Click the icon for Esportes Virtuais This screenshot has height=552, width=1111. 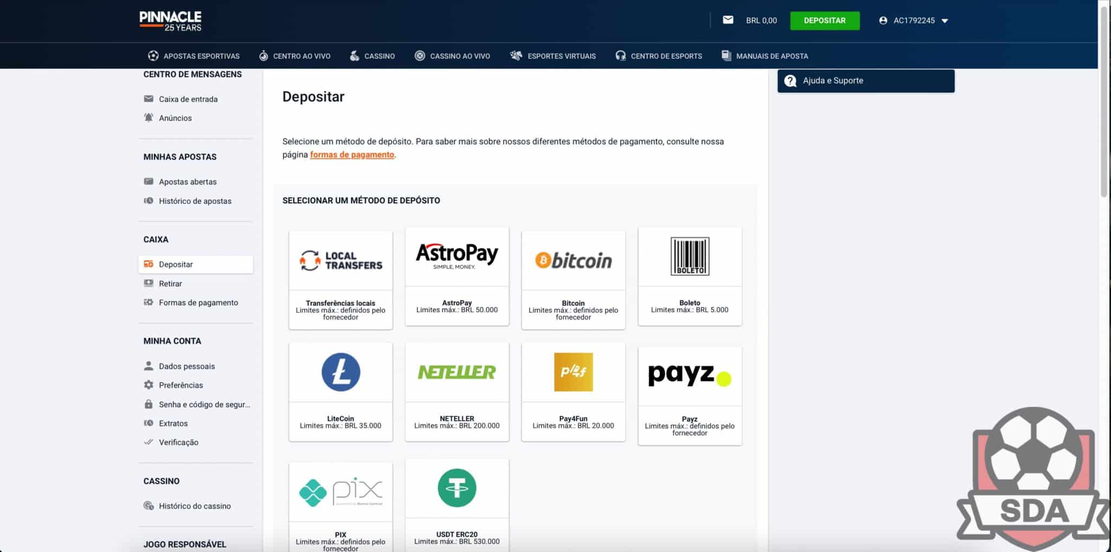click(516, 56)
